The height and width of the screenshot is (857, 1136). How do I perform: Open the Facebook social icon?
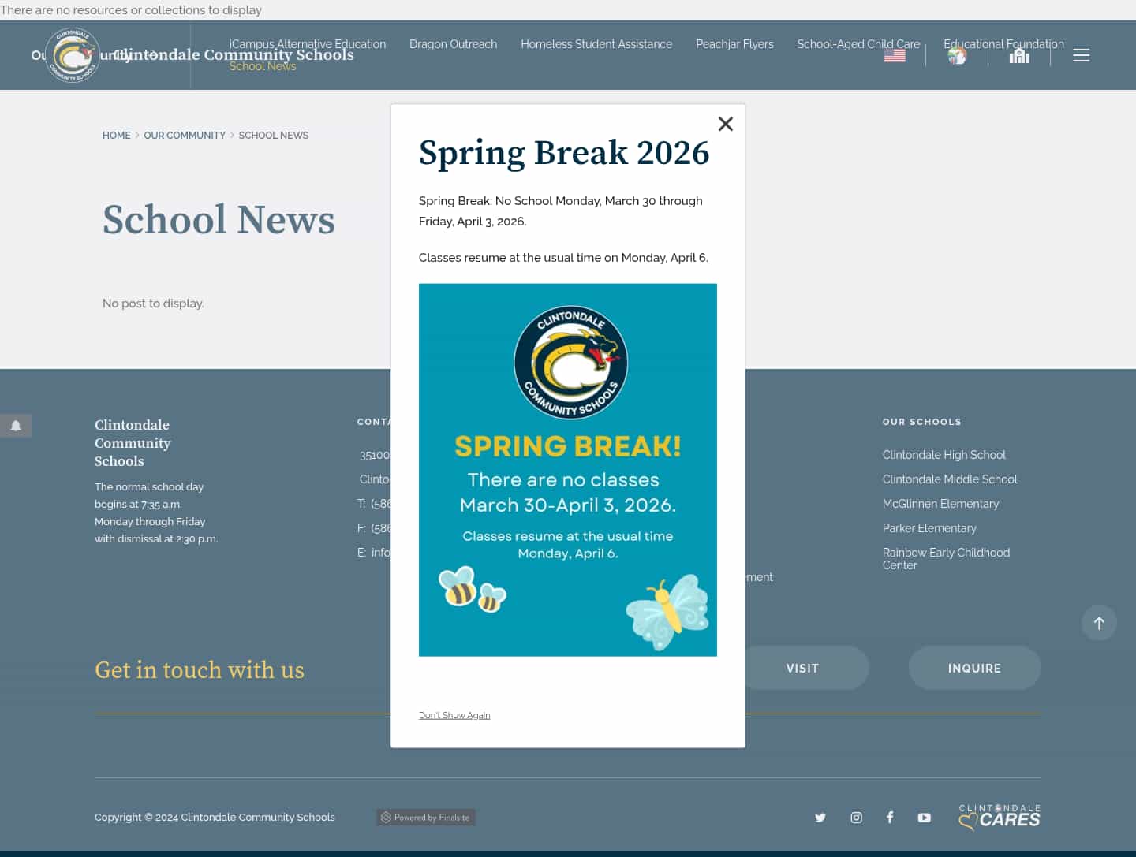tap(890, 818)
